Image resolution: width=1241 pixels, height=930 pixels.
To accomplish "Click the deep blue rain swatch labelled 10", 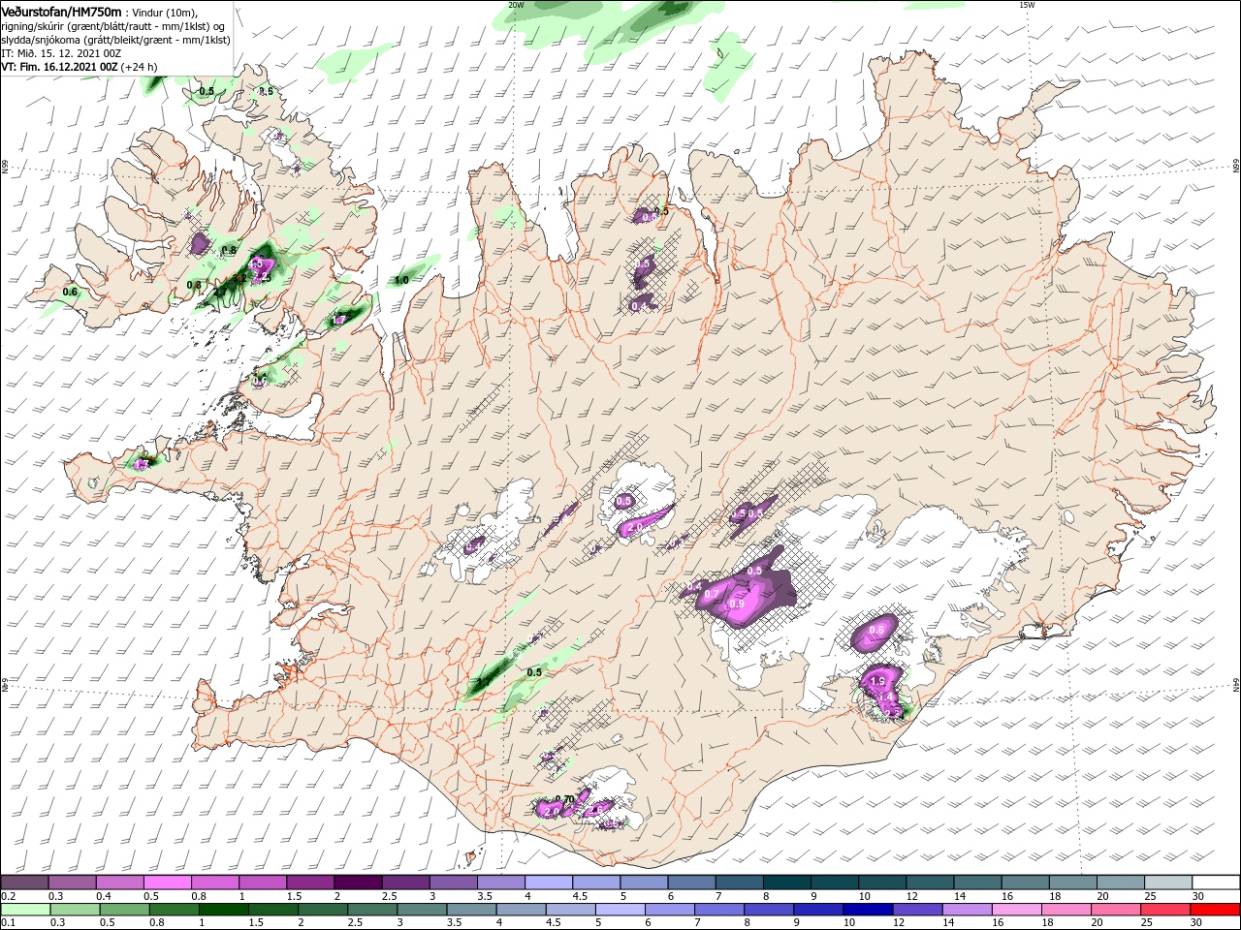I will [x=867, y=910].
